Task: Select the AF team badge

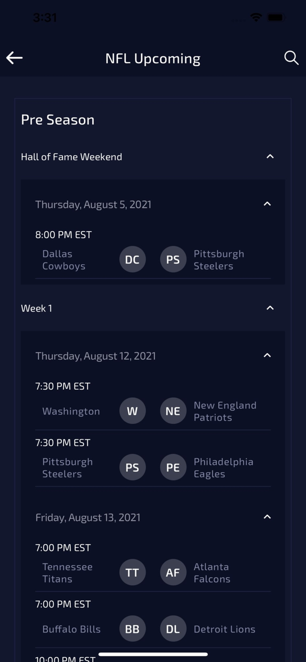Action: pos(173,572)
